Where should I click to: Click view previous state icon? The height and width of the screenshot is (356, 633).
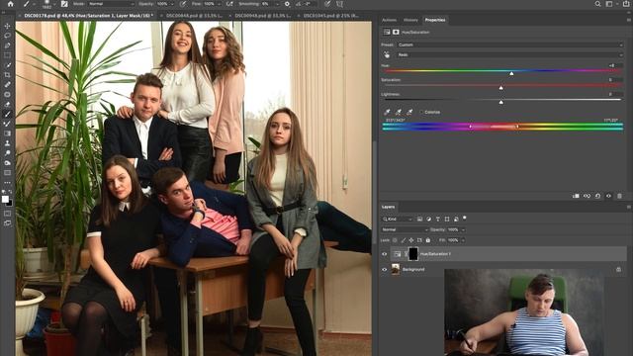click(x=587, y=196)
